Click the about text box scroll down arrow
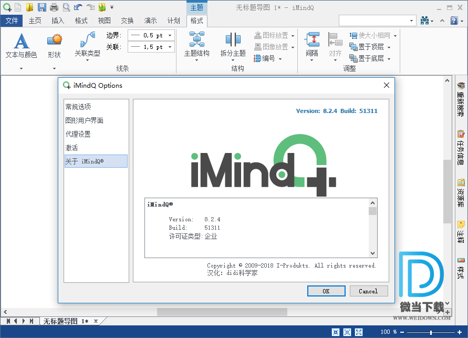468x338 pixels. coord(372,253)
